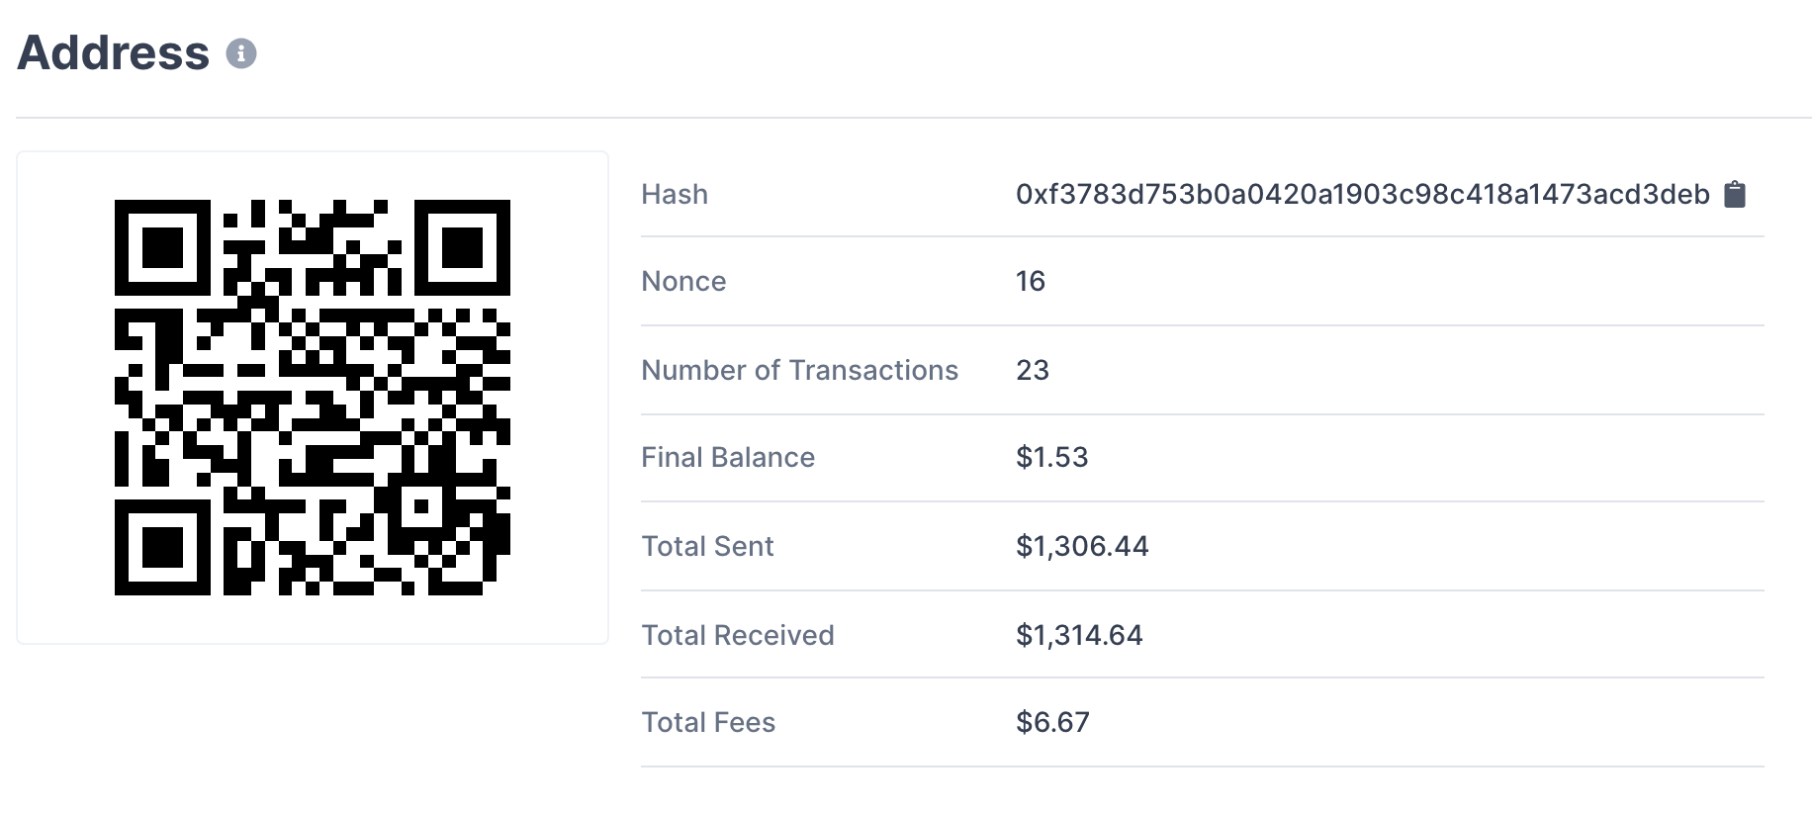This screenshot has width=1812, height=813.
Task: Click the Total Fees amount $6.67
Action: pyautogui.click(x=1052, y=723)
